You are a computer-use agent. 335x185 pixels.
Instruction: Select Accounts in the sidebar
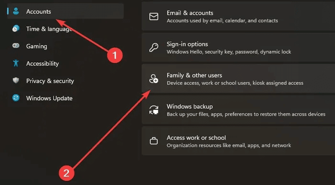coord(66,11)
